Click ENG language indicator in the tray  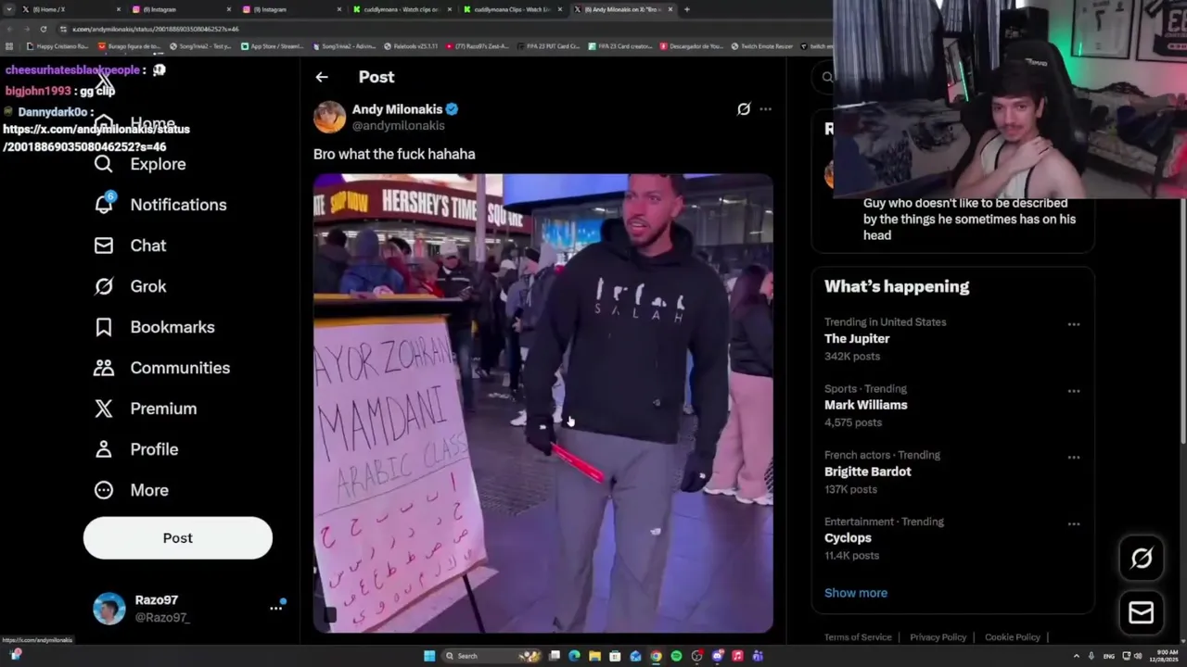(x=1110, y=656)
